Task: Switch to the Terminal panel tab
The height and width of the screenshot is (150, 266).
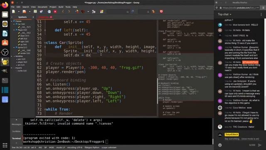Action: 17,138
